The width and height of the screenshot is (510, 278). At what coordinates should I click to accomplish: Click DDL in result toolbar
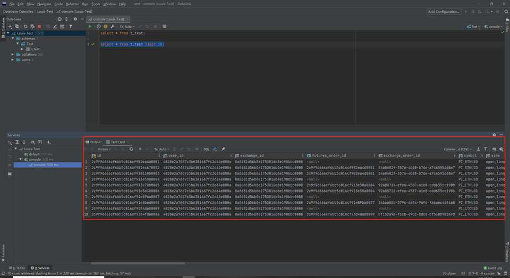click(x=207, y=149)
